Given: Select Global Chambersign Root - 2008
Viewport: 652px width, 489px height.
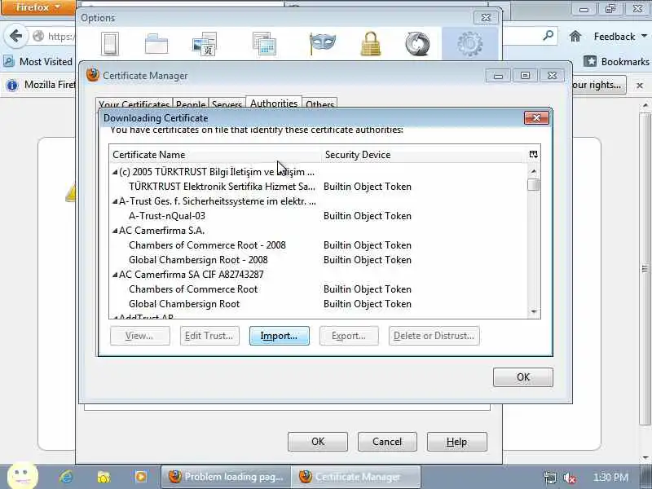Looking at the screenshot, I should click(318, 260).
